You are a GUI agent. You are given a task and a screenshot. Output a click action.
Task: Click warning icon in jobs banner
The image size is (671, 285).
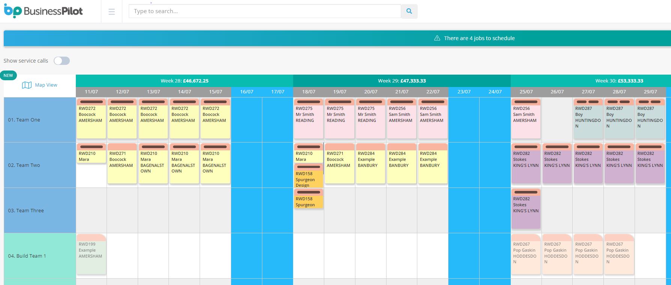(437, 38)
